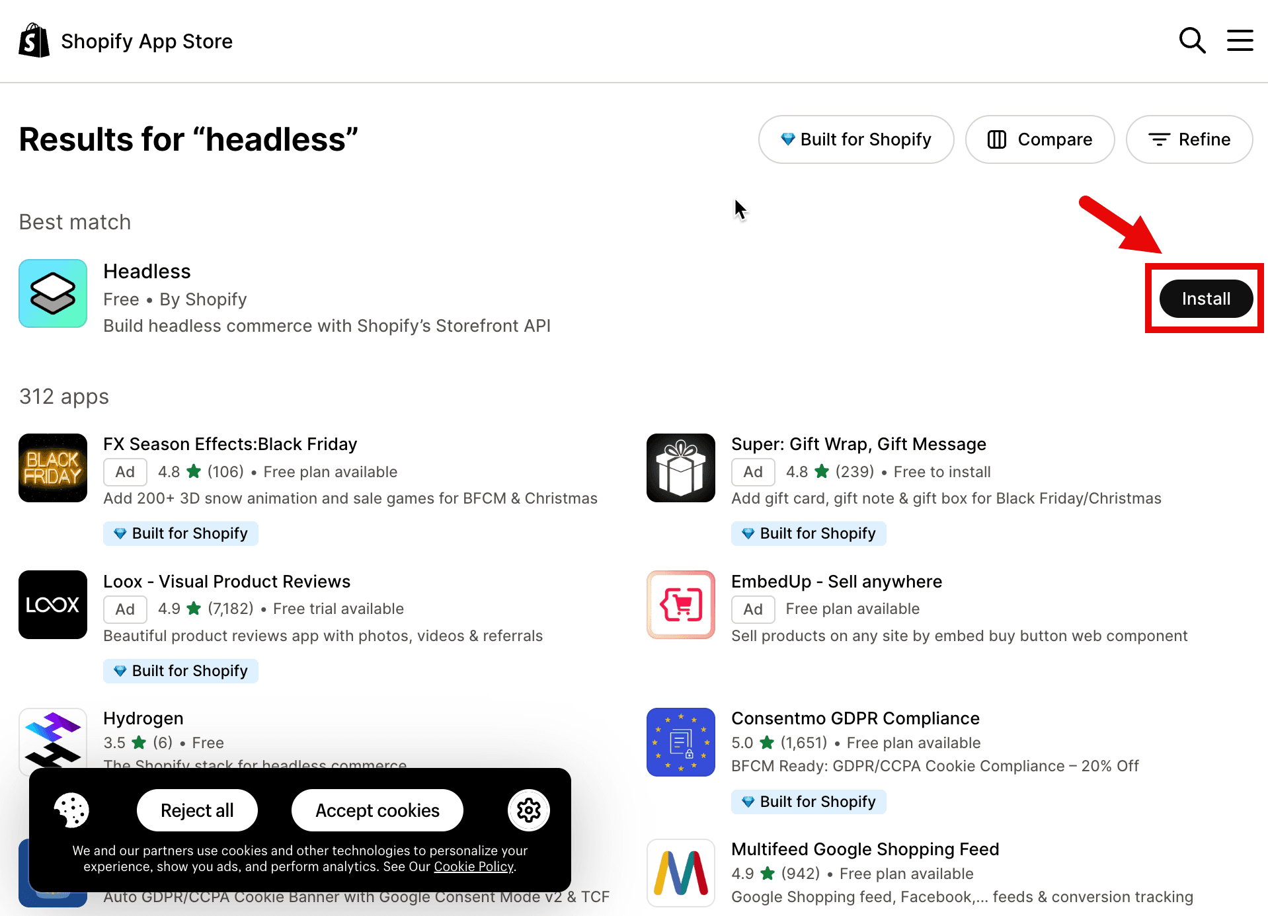The image size is (1268, 916).
Task: Click the Super Gift Wrap gift icon
Action: point(680,468)
